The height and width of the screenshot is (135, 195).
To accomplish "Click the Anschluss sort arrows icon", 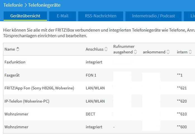I will click(106, 49).
